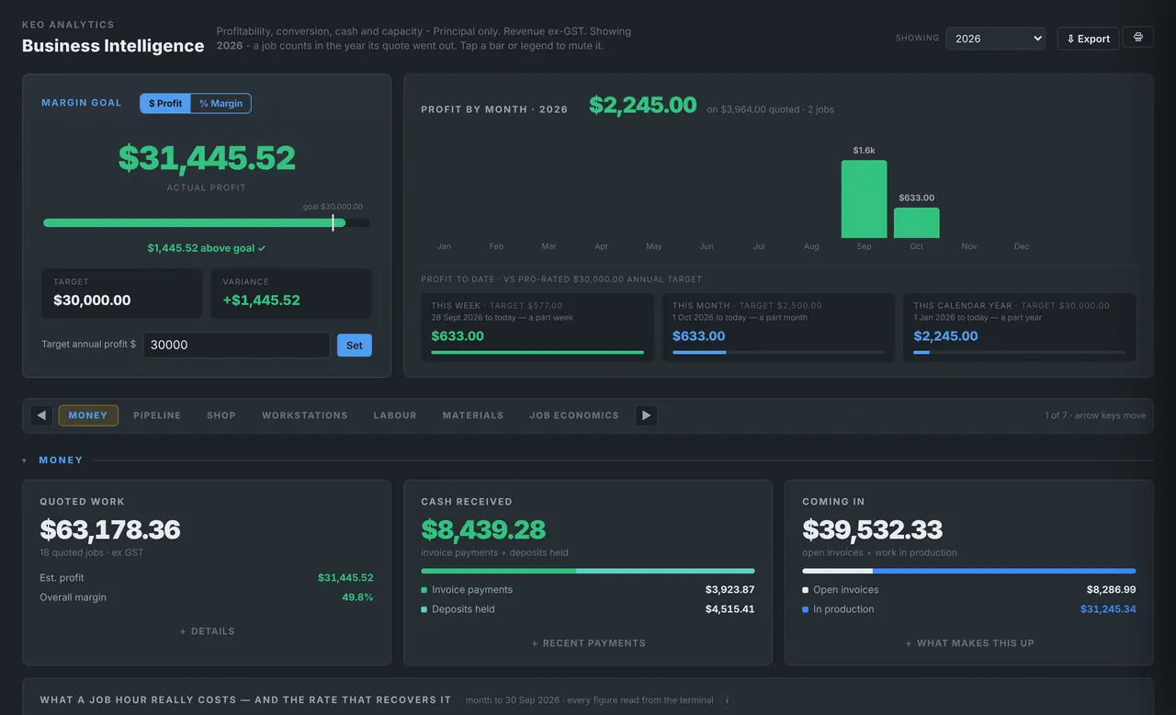Click the $31,445.52 actual profit figure

point(207,158)
